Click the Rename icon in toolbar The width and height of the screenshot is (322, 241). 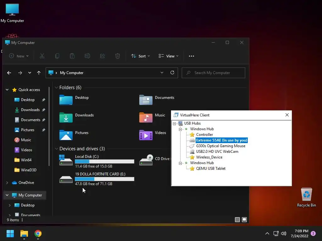[87, 56]
